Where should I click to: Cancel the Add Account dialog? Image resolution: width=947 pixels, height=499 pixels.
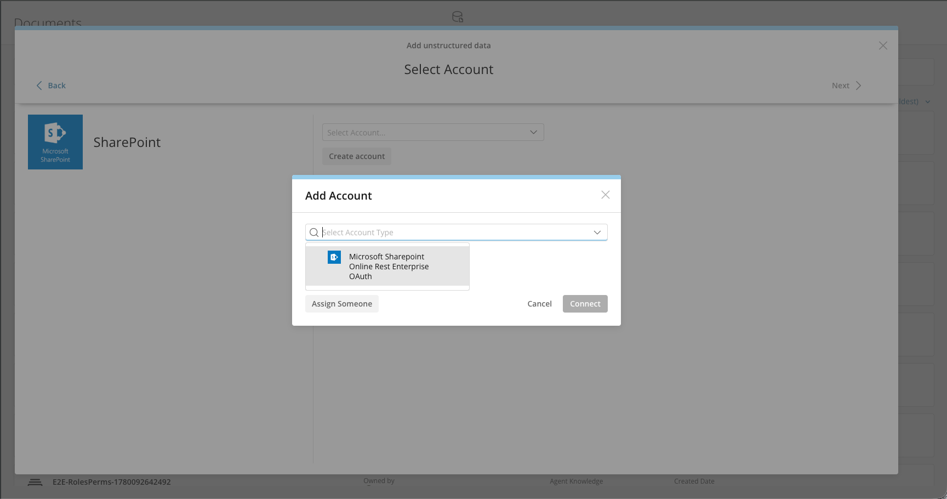[x=539, y=304]
